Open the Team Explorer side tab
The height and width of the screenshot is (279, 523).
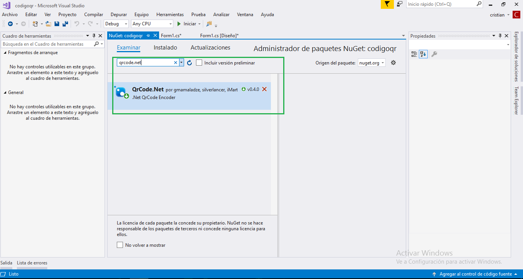coord(516,101)
